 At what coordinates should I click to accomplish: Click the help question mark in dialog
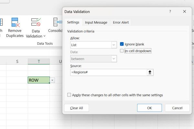(x=170, y=12)
